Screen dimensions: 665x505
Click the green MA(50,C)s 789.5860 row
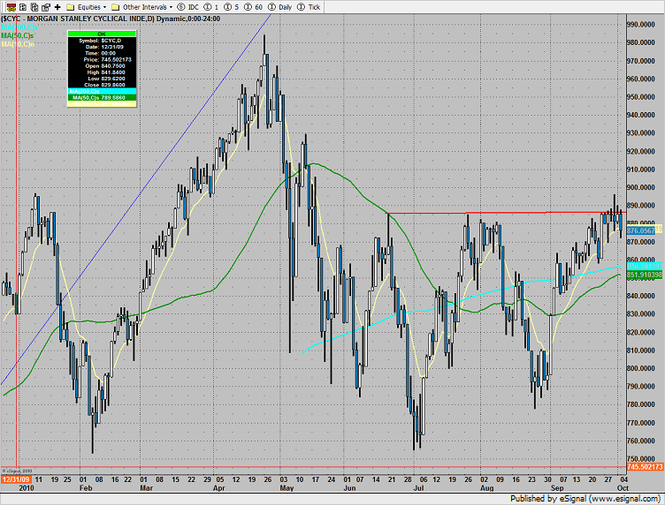(102, 98)
